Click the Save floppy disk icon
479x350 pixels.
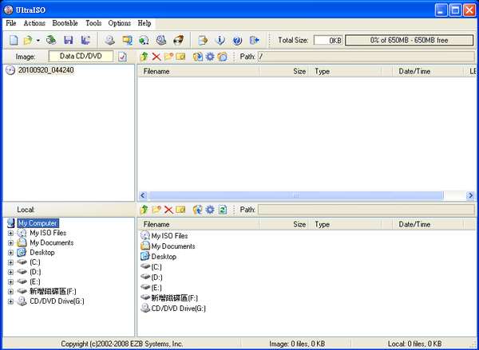tap(68, 40)
